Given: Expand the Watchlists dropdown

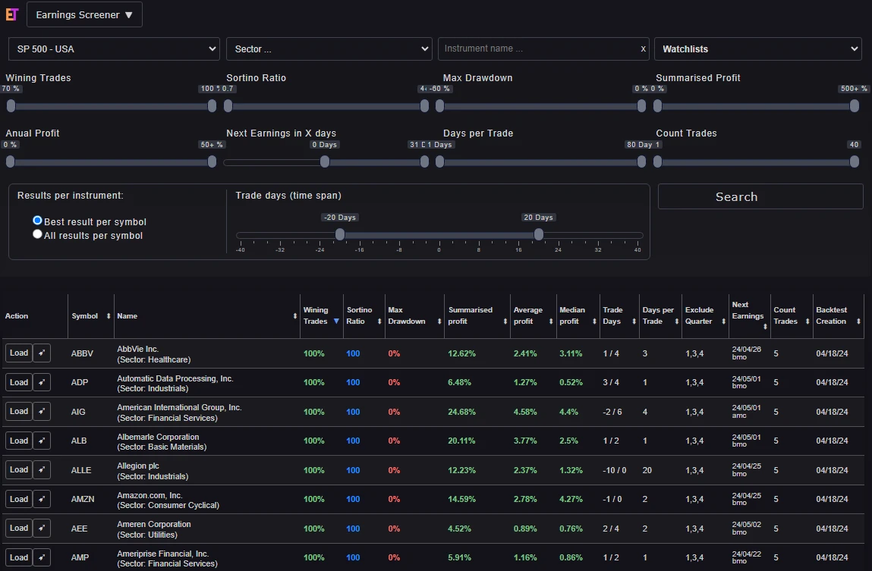Looking at the screenshot, I should 757,49.
